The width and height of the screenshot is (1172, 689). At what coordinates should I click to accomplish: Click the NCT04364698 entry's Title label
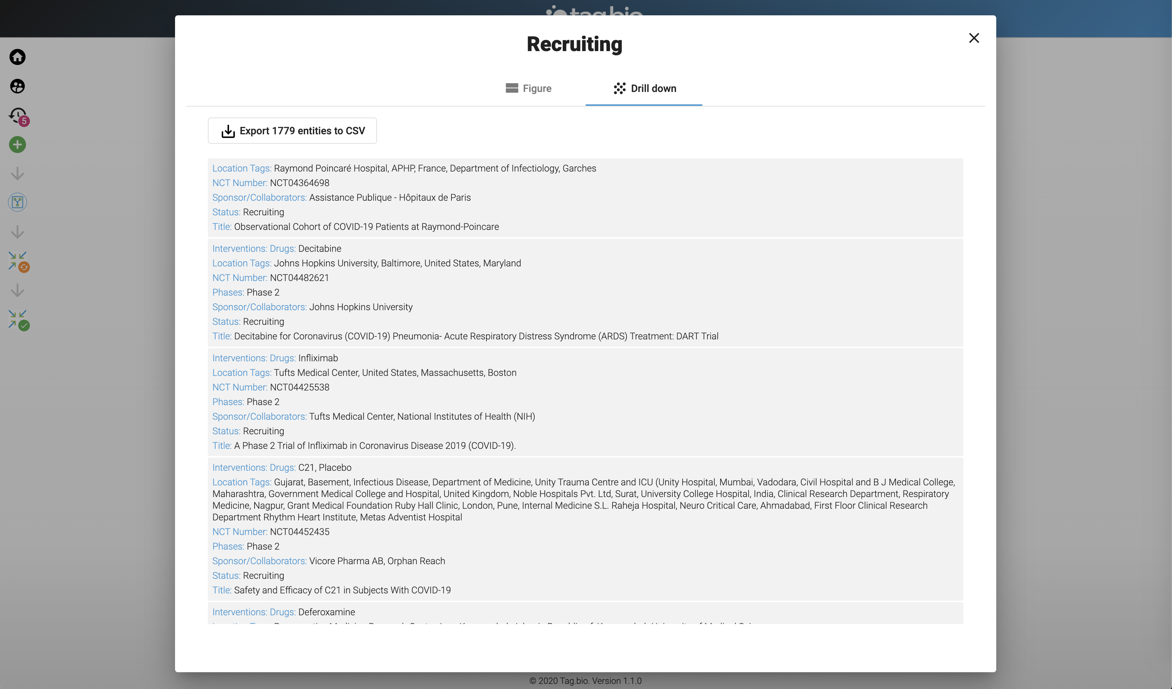click(x=222, y=227)
